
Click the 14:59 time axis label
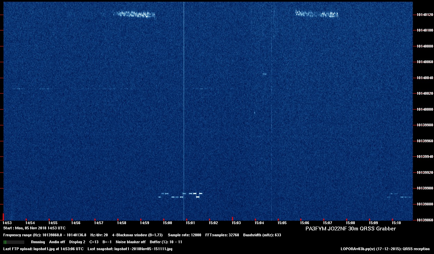point(144,223)
